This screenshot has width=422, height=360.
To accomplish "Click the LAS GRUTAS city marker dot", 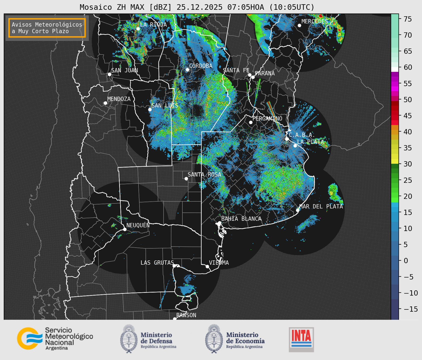I will (174, 266).
